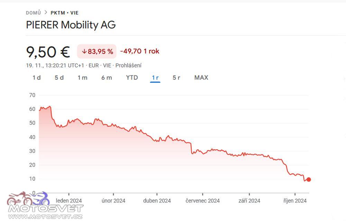346x224 pixels.
Task: Click the red endpoint dot on chart
Action: [x=309, y=179]
